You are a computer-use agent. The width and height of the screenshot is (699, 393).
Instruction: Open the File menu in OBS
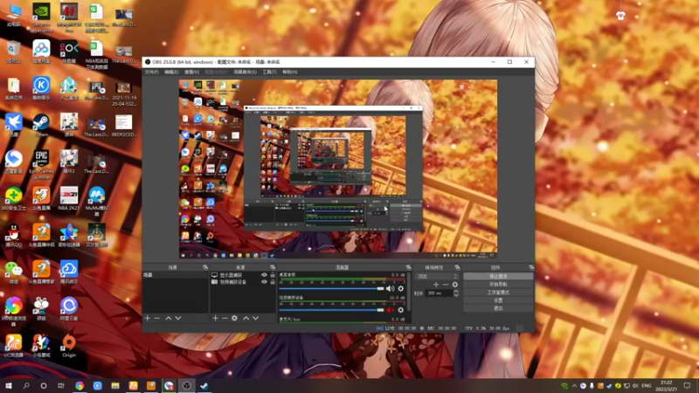[151, 72]
